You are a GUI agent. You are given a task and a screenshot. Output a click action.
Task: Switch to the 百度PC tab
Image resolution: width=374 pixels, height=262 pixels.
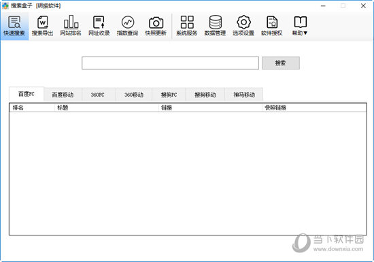[x=27, y=94]
